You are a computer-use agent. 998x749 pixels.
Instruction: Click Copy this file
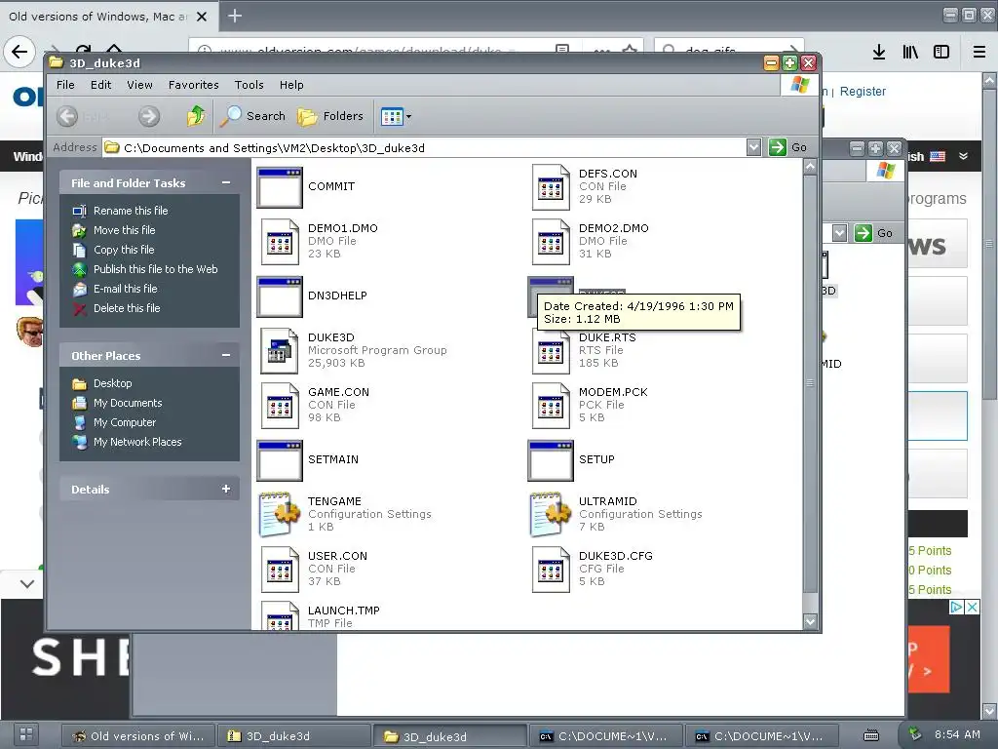[124, 250]
